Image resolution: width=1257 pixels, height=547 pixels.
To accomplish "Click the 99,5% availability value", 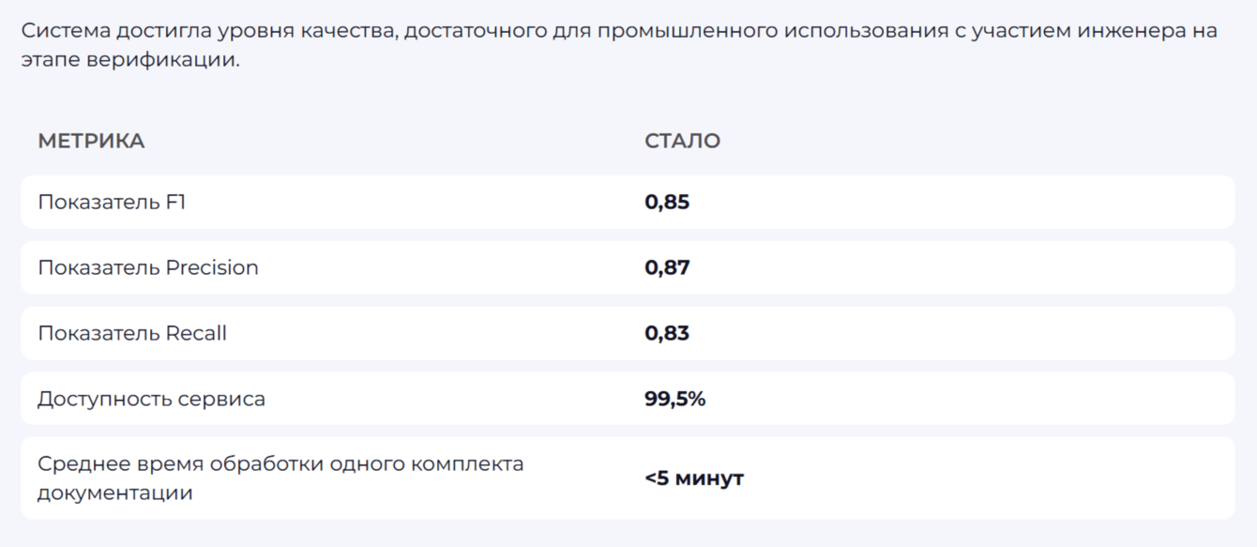I will coord(675,399).
